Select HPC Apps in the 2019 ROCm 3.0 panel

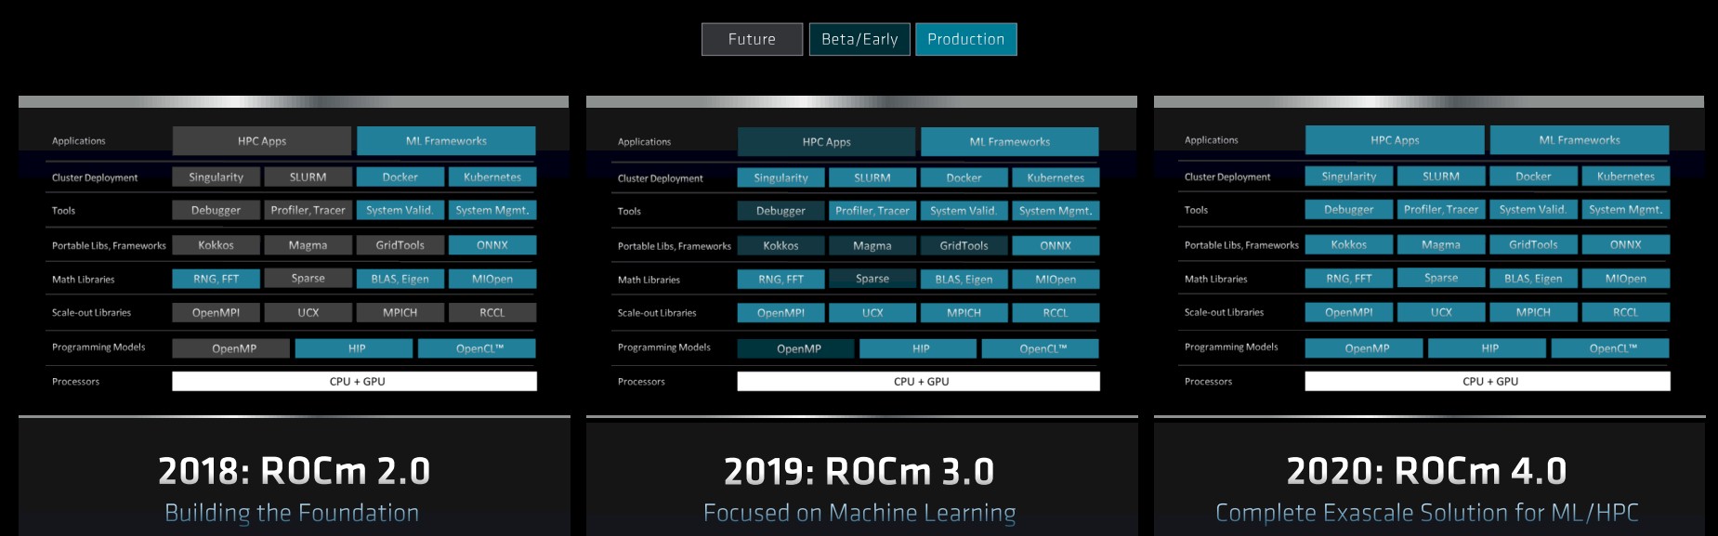826,142
